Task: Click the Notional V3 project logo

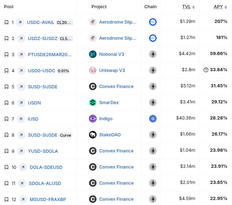Action: [x=93, y=54]
